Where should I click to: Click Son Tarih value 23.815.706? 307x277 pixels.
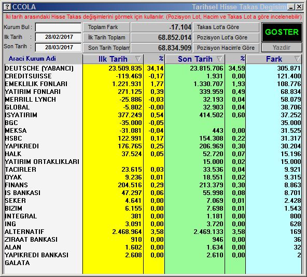206,68
